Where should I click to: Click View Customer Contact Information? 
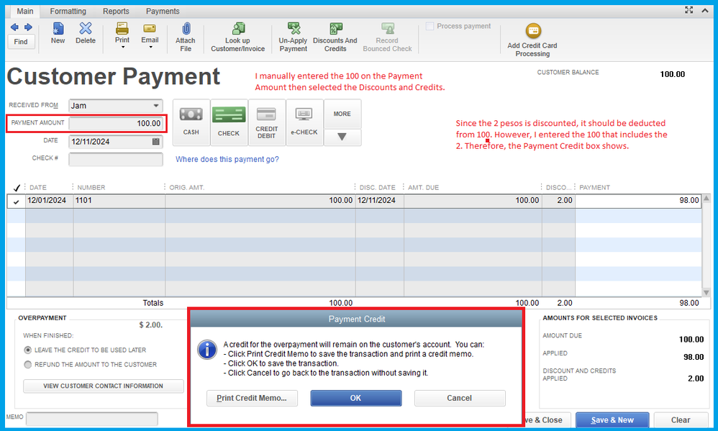[103, 386]
